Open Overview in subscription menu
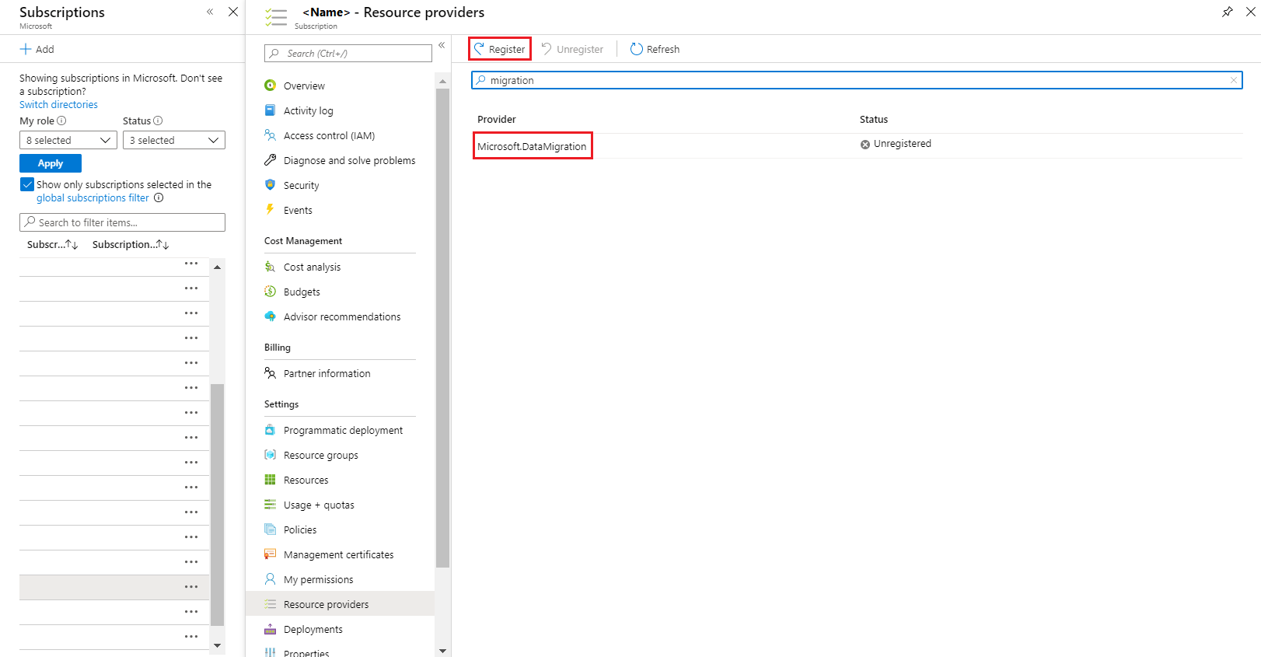1261x657 pixels. click(304, 86)
